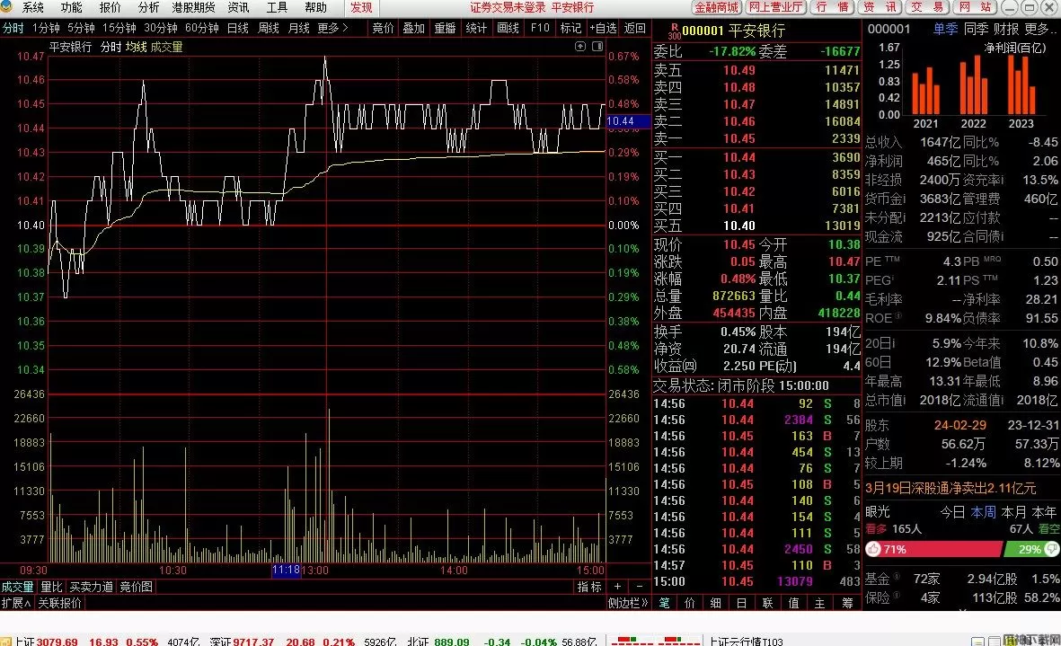Switch chart to 5分钟 period
Viewport: 1061px width, 646px height.
pos(81,28)
